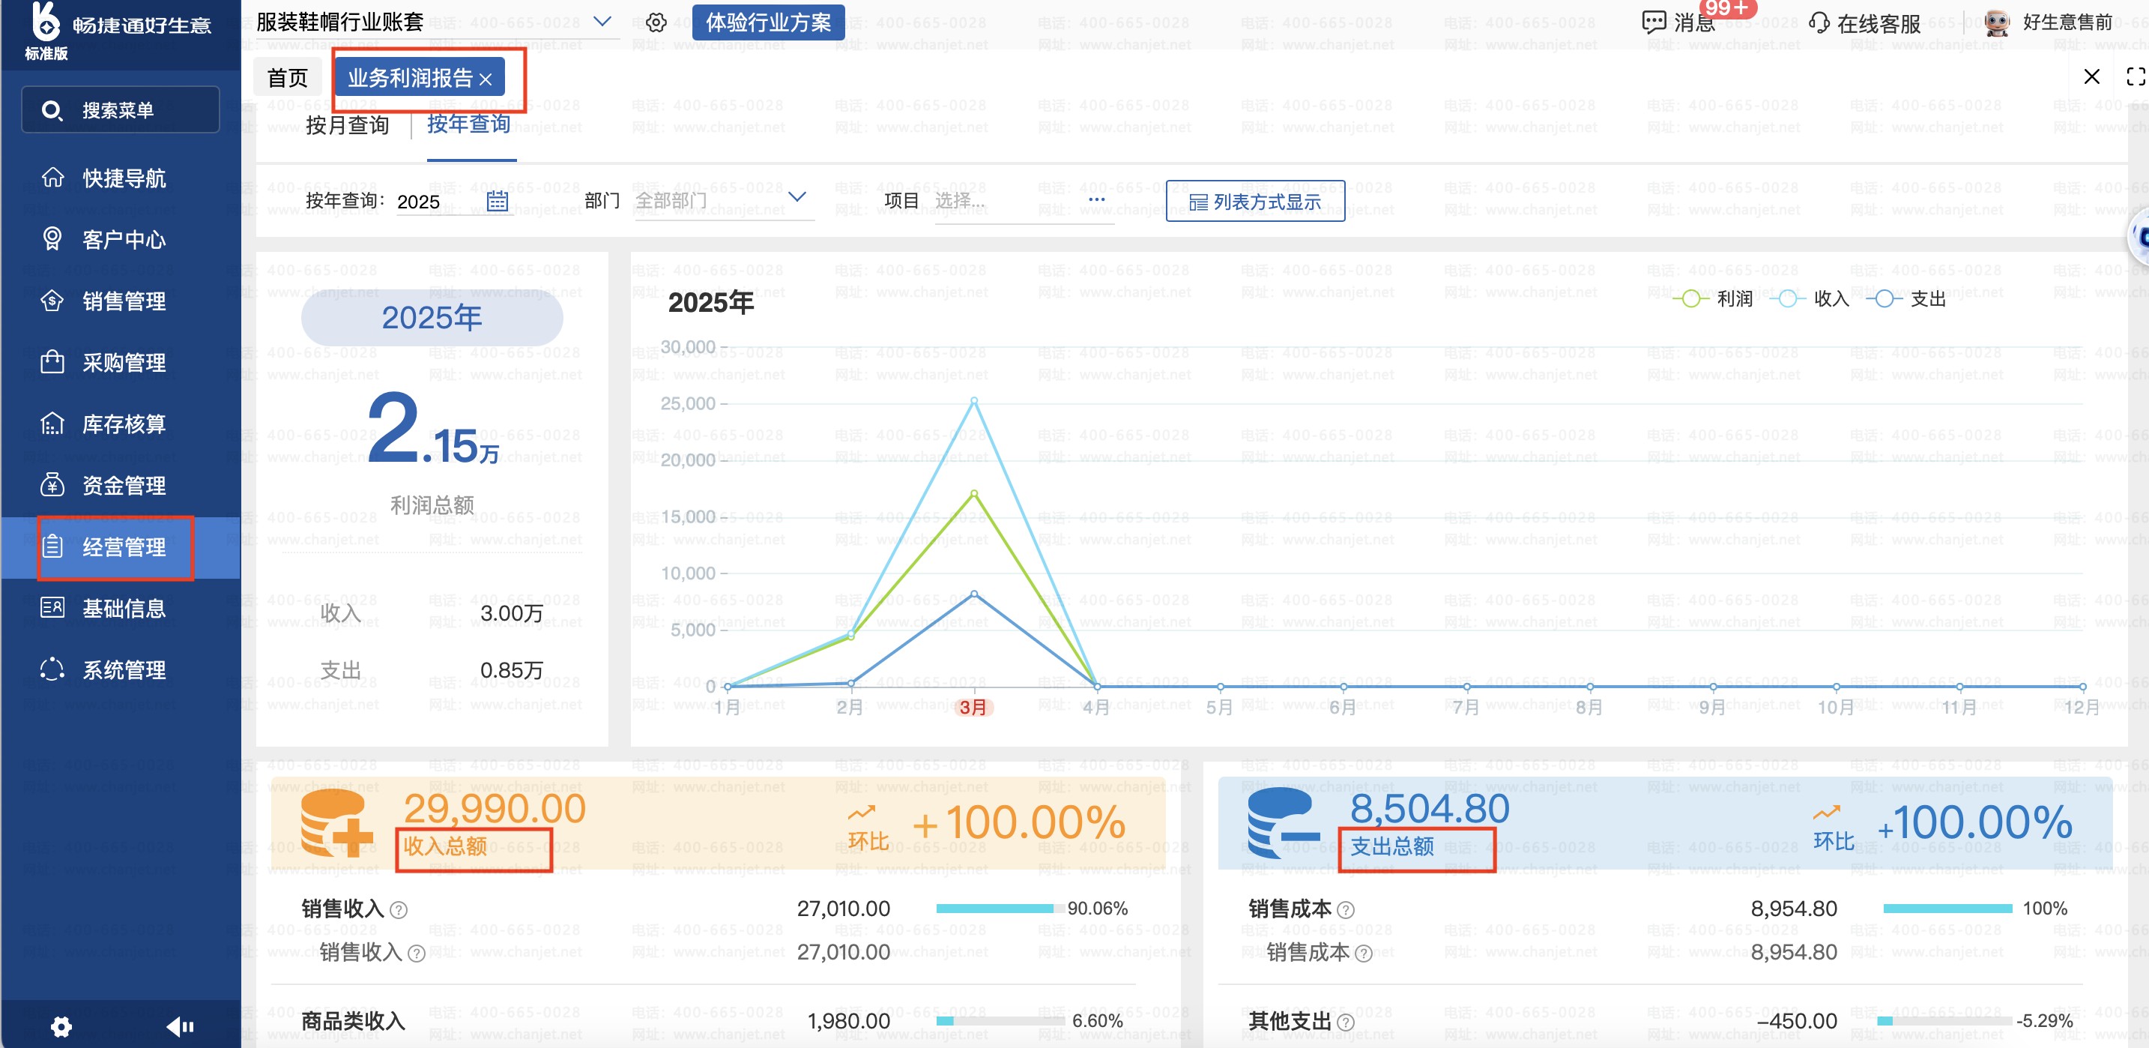Click the 2025年 year pill
The image size is (2149, 1048).
coord(432,318)
